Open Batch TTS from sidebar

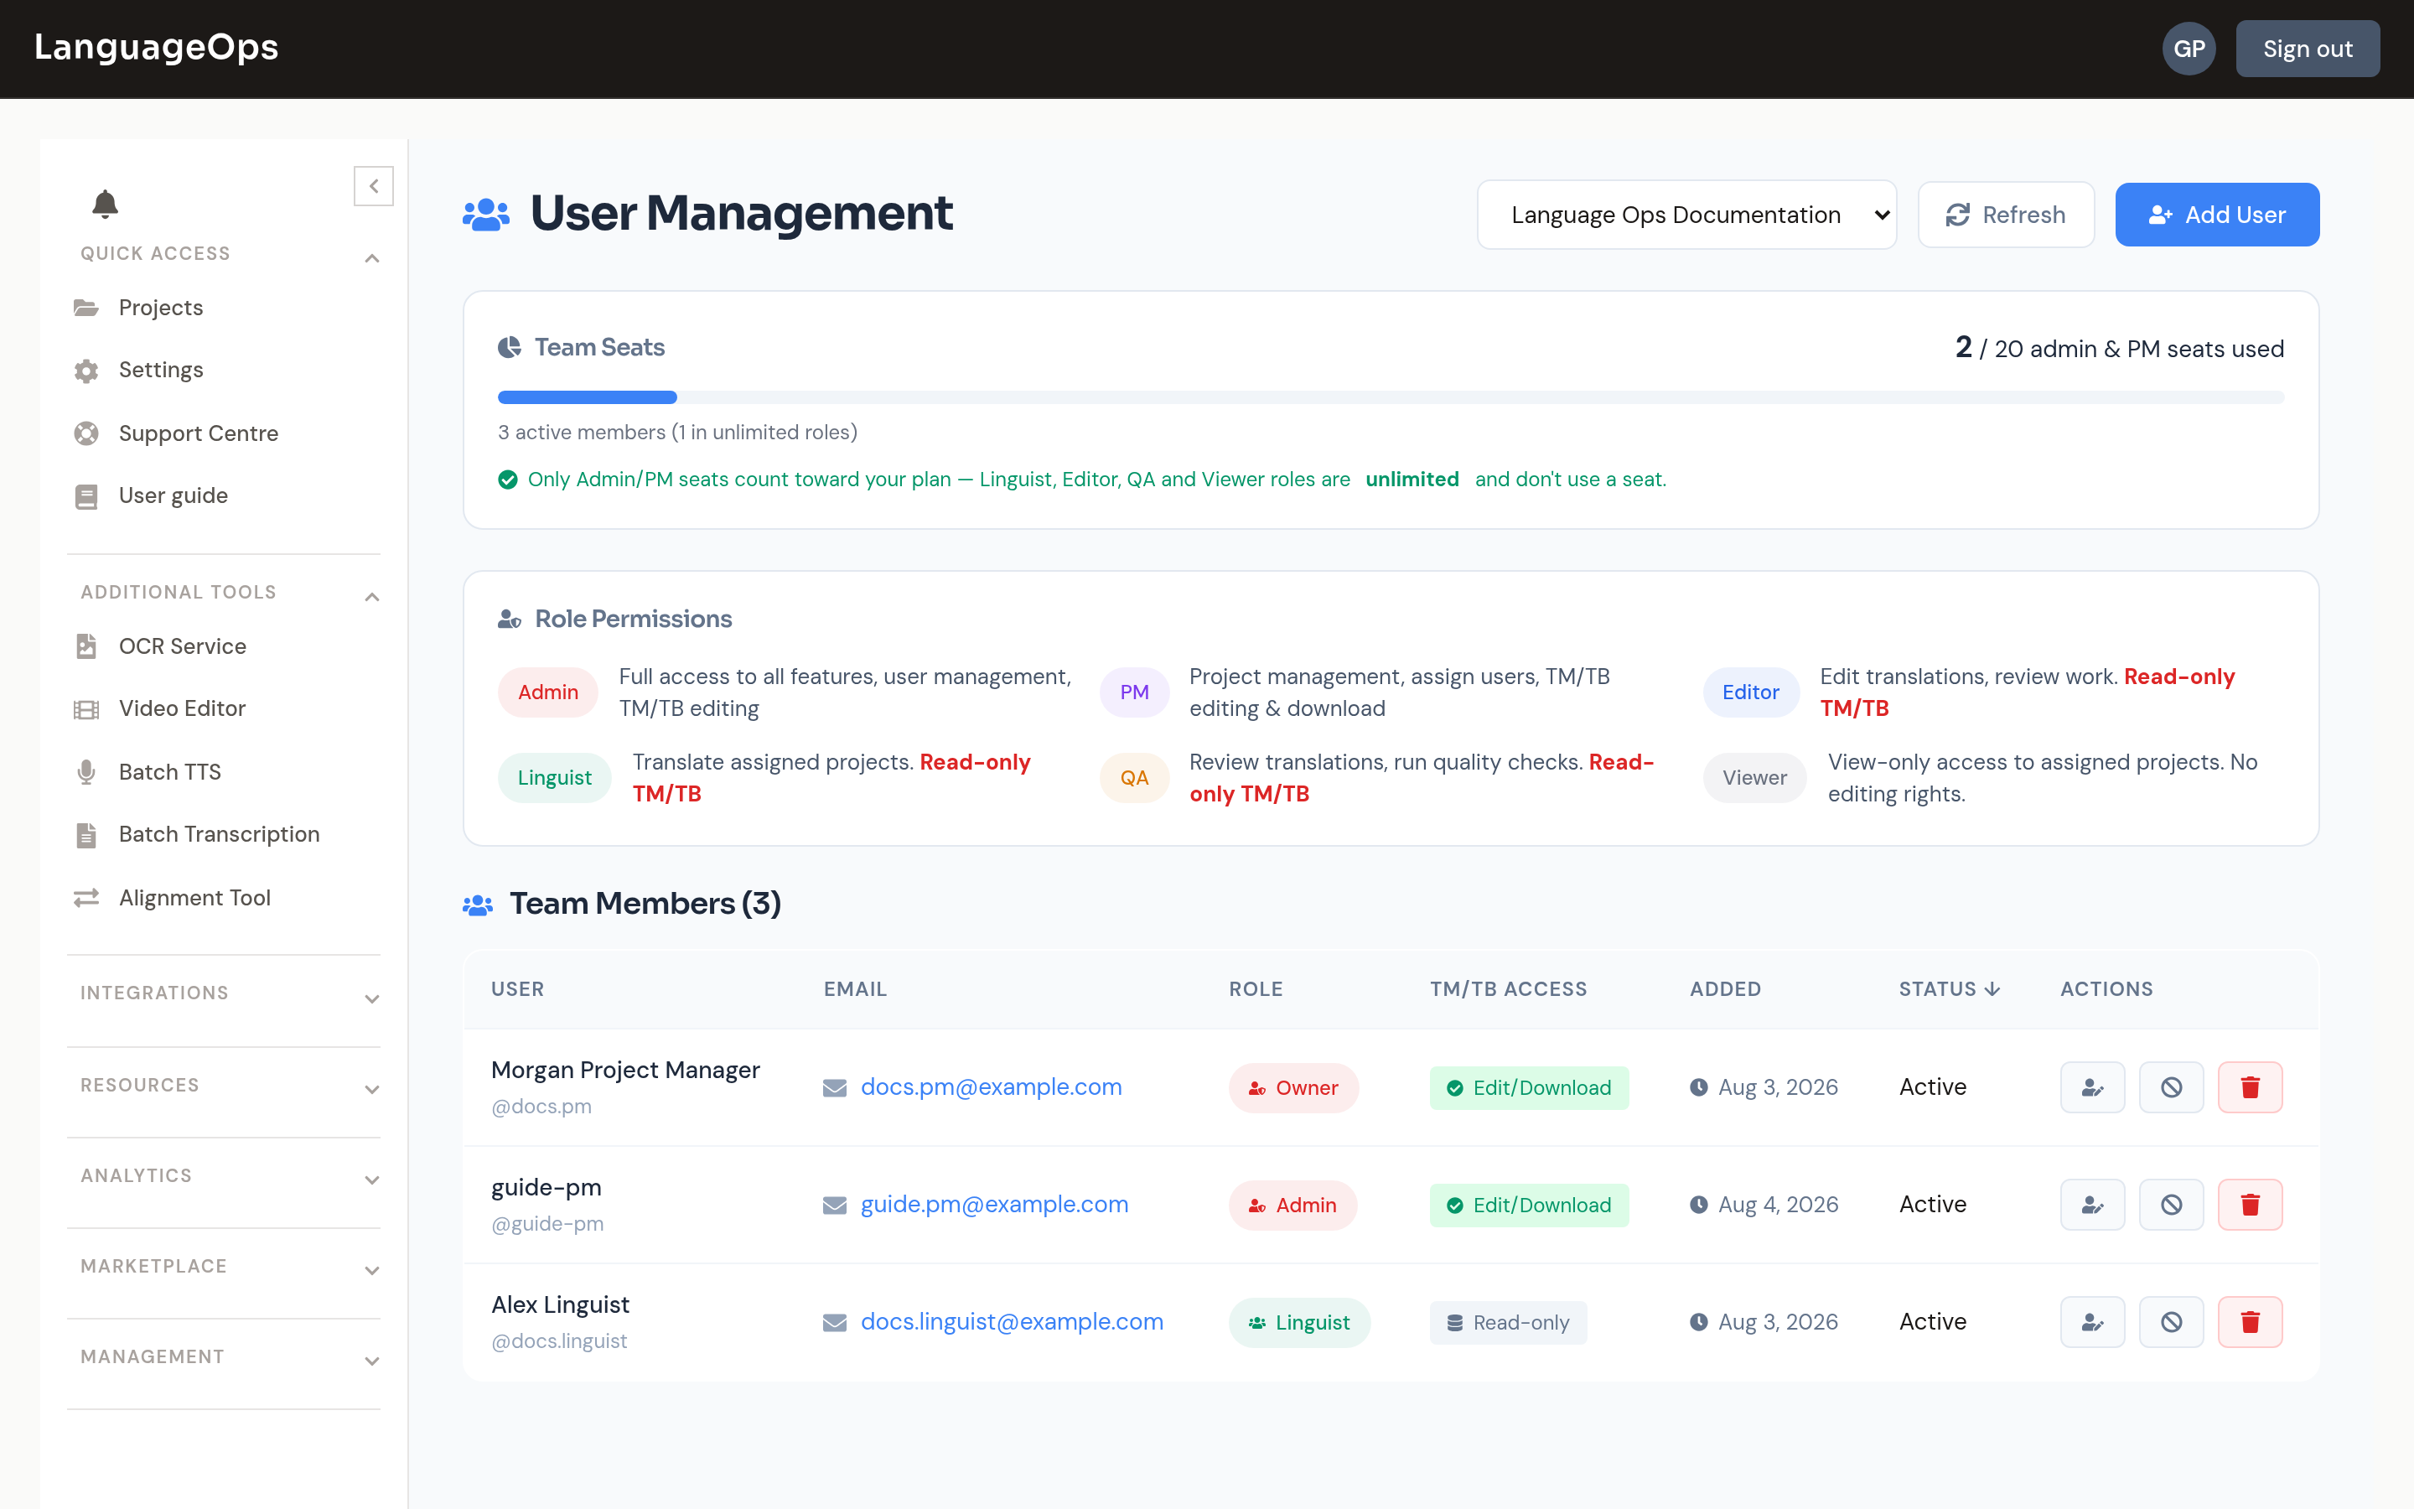click(x=169, y=772)
